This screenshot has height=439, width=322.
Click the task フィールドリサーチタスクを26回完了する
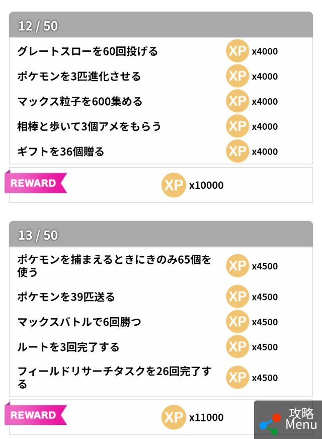pyautogui.click(x=114, y=378)
